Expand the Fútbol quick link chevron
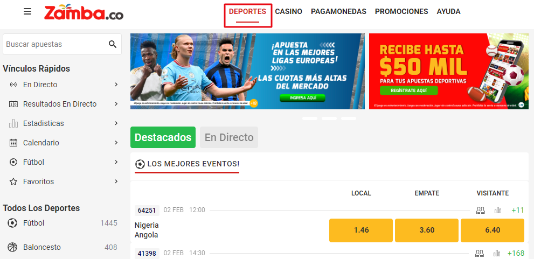The height and width of the screenshot is (259, 534). click(116, 162)
